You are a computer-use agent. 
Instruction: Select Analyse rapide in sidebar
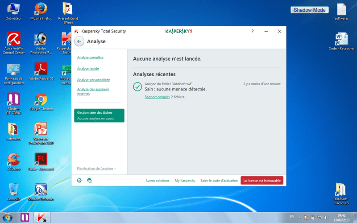pos(88,69)
